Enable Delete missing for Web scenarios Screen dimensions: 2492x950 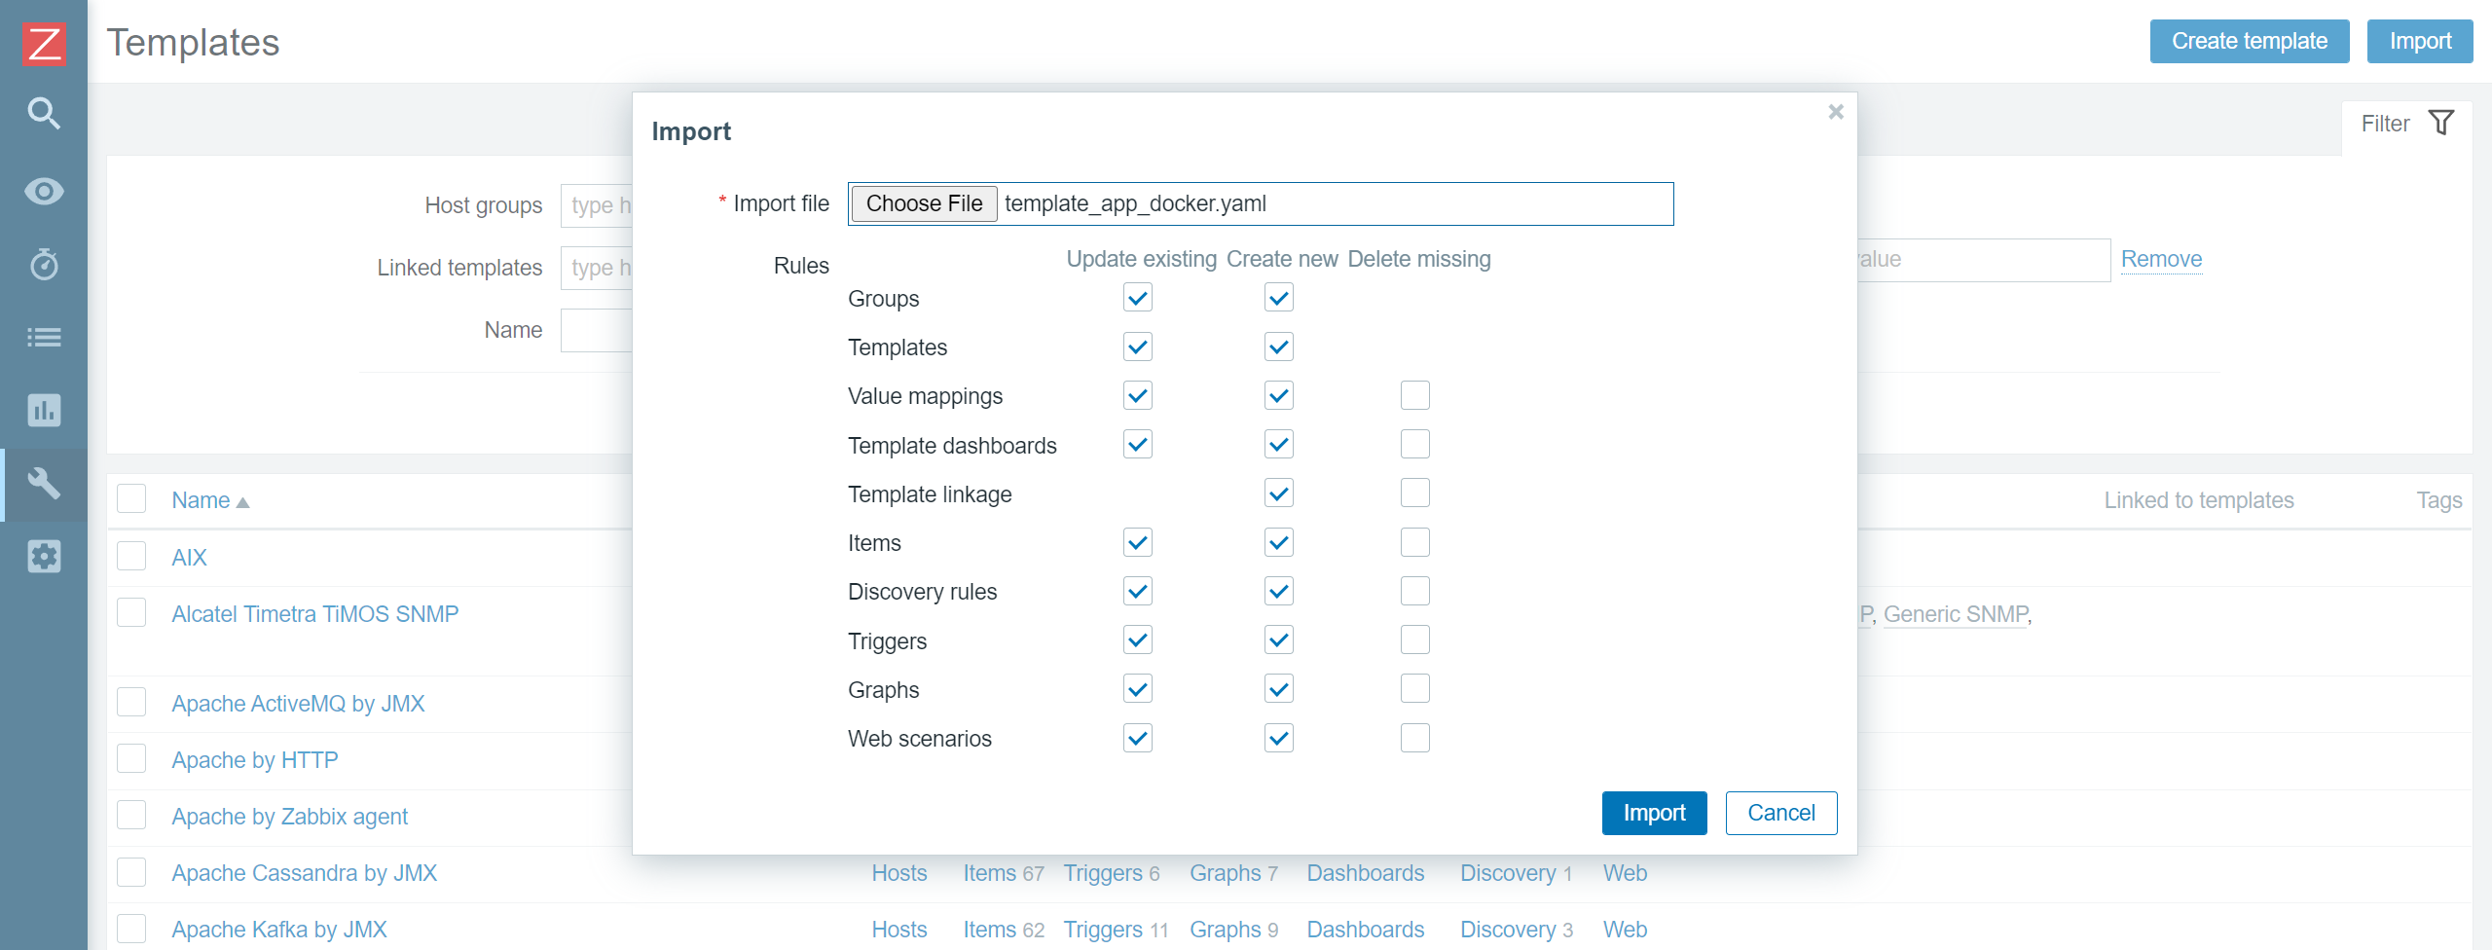(x=1415, y=738)
